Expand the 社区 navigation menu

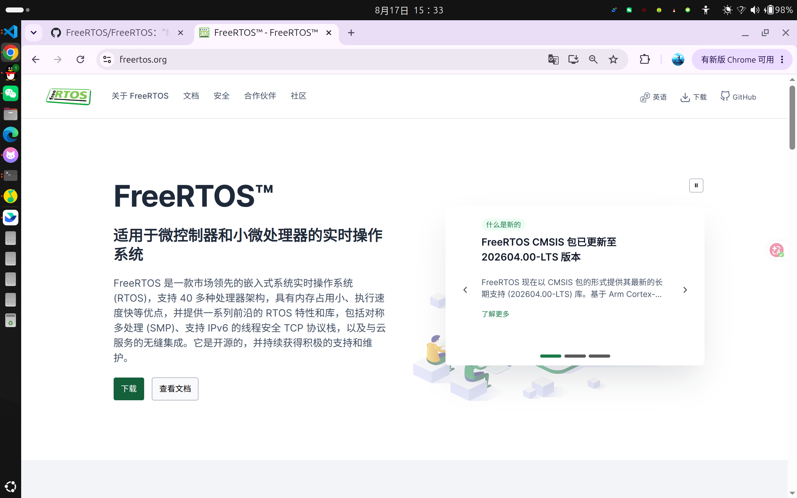click(298, 96)
